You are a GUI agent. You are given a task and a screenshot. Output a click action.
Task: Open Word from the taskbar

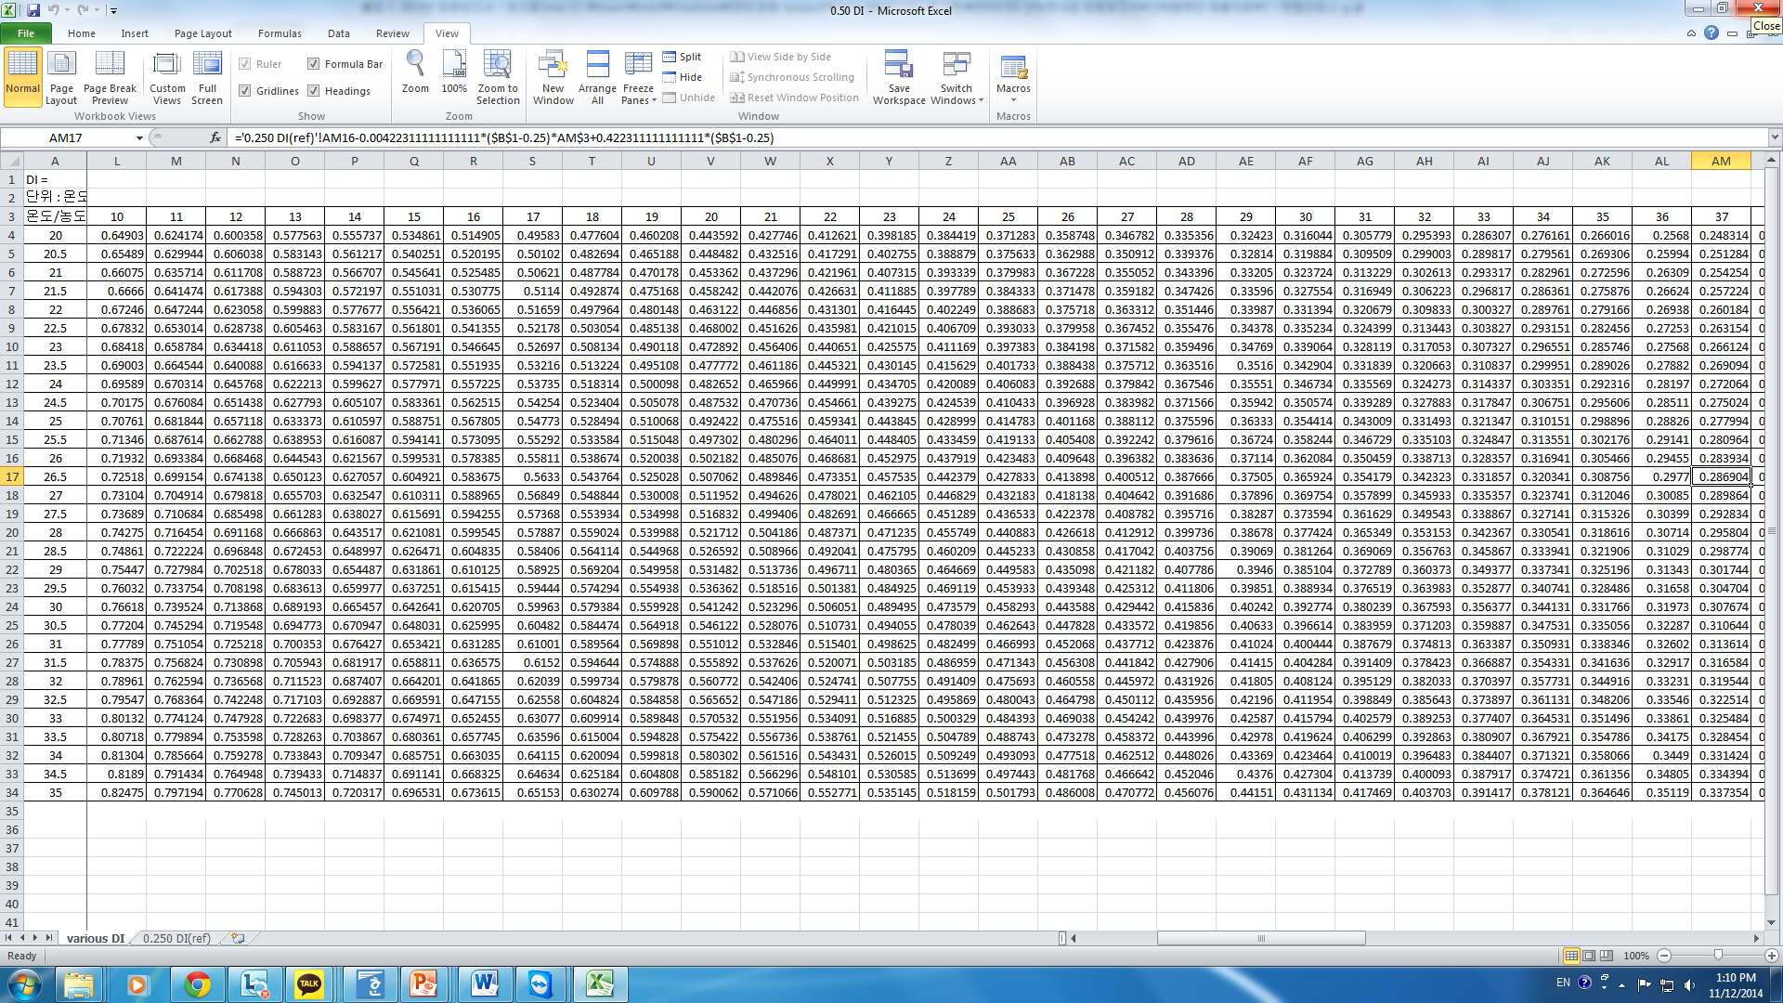484,983
